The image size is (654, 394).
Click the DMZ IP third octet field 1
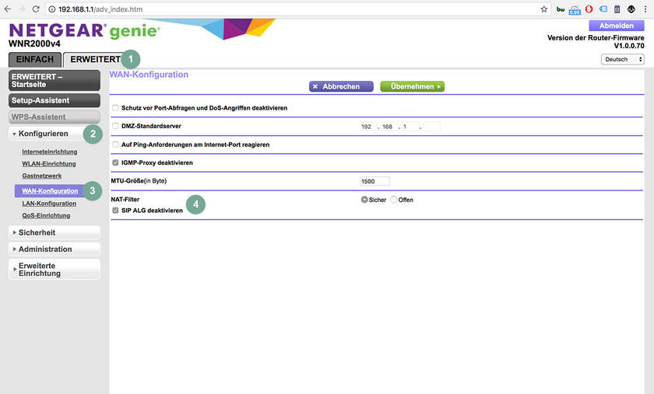[x=410, y=127]
